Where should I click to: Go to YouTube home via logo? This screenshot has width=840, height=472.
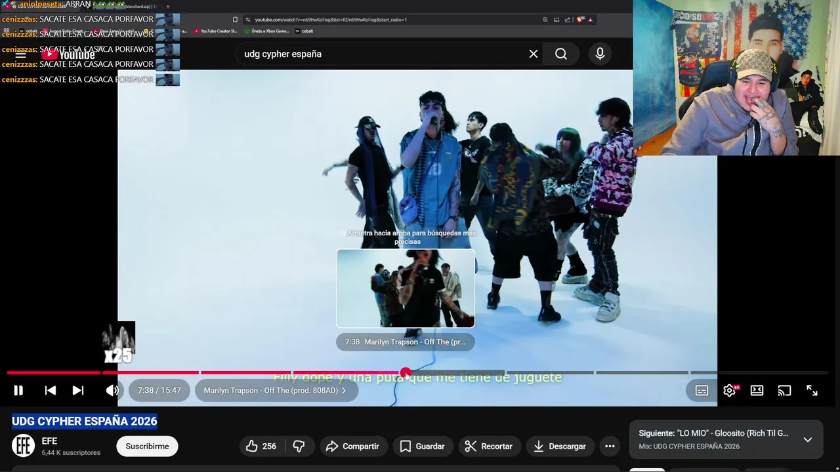point(68,54)
